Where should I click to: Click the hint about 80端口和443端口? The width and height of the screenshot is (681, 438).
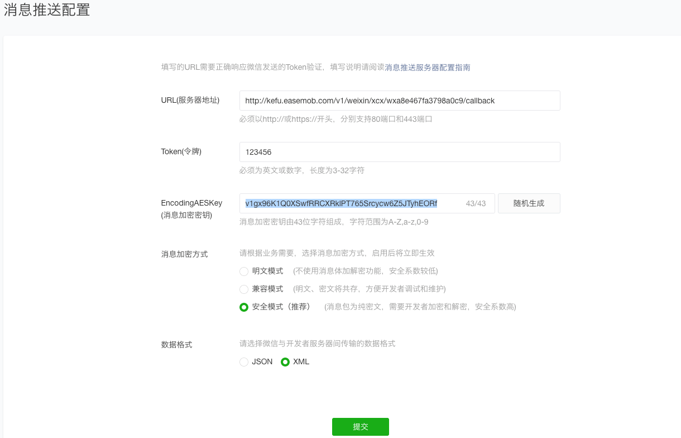[x=335, y=119]
